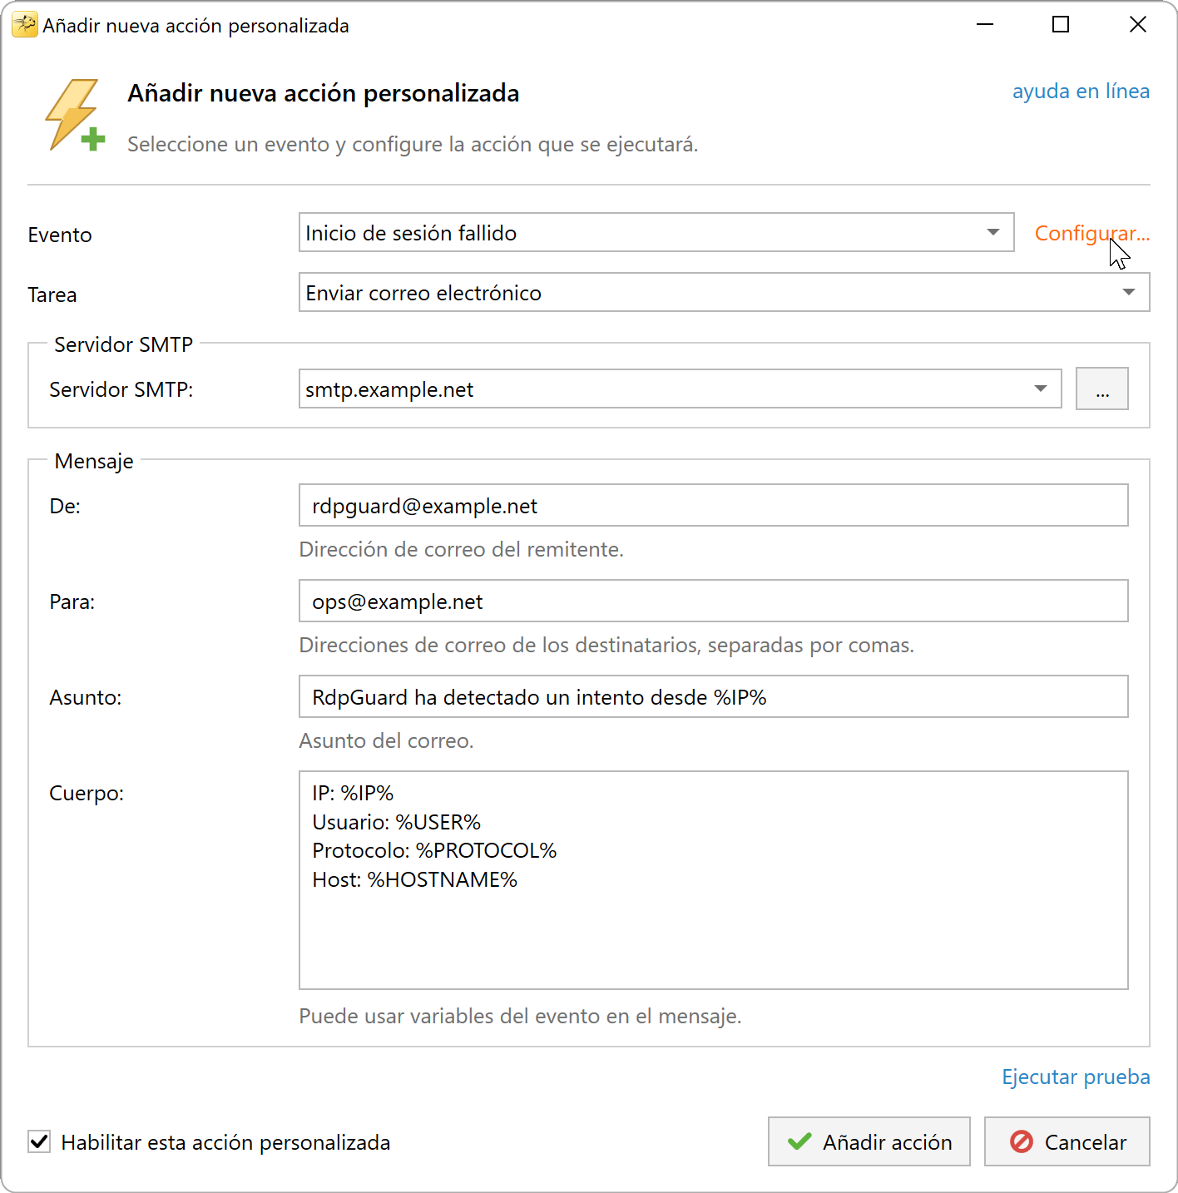Image resolution: width=1178 pixels, height=1193 pixels.
Task: Click the Cancelar button
Action: 1067,1141
